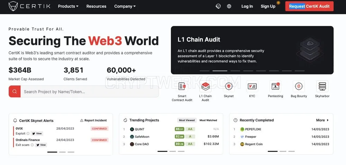The image size is (346, 165).
Task: Click the red search magnifier icon
Action: [x=15, y=91]
